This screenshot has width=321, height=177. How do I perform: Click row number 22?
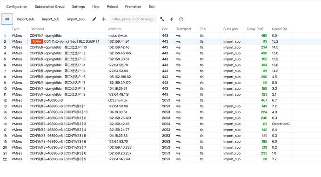click(5, 159)
